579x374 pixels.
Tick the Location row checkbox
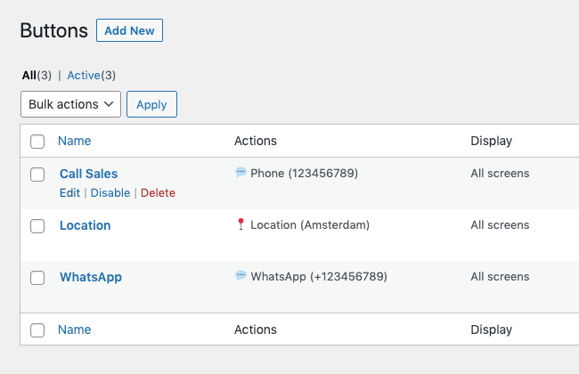tap(37, 226)
